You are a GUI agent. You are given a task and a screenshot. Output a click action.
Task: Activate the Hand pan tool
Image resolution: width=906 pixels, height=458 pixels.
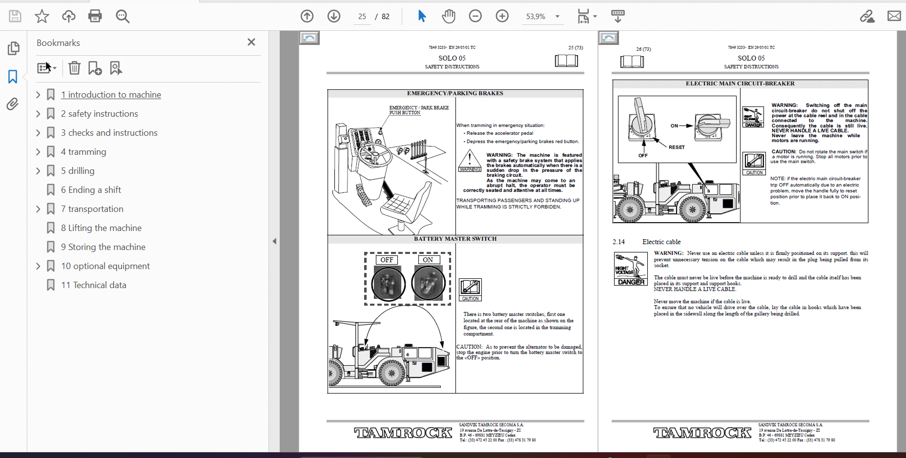point(449,16)
